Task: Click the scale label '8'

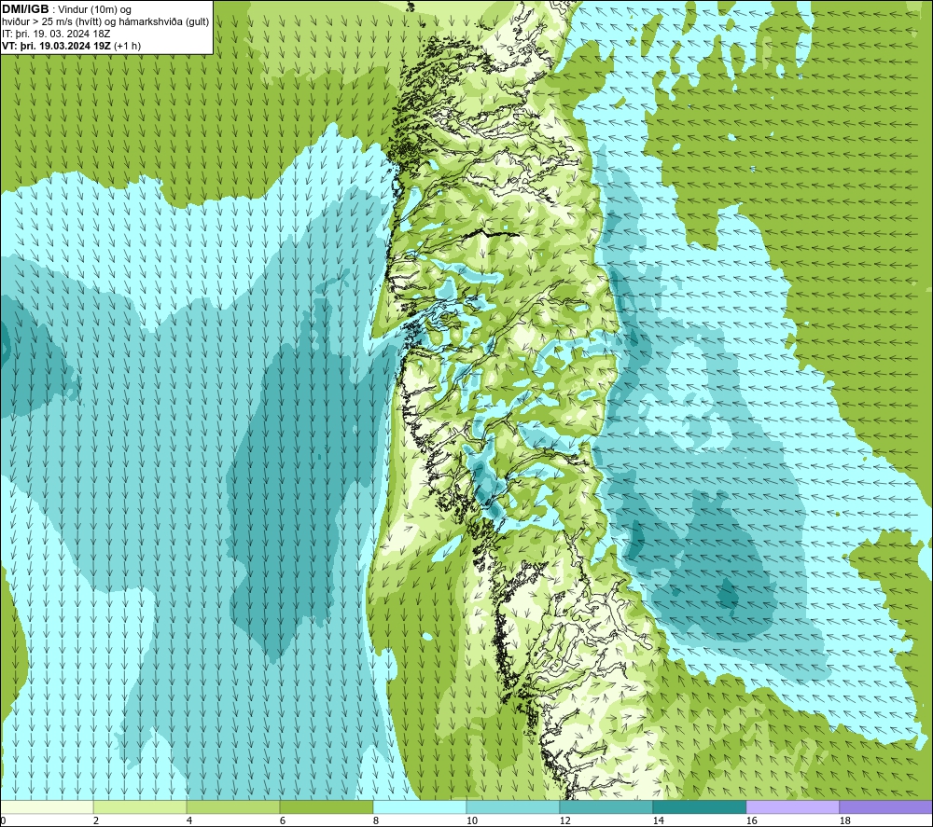Action: pyautogui.click(x=376, y=820)
